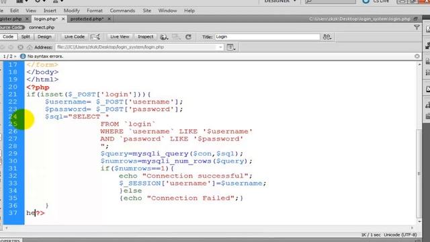430x242 pixels.
Task: Open the Site menu
Action: [x=146, y=11]
